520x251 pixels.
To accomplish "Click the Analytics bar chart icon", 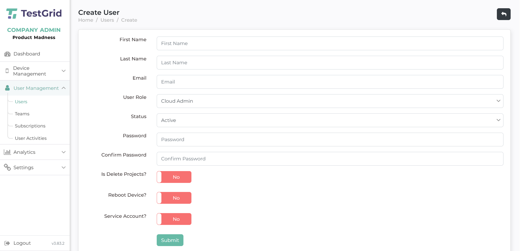I will click(x=7, y=152).
